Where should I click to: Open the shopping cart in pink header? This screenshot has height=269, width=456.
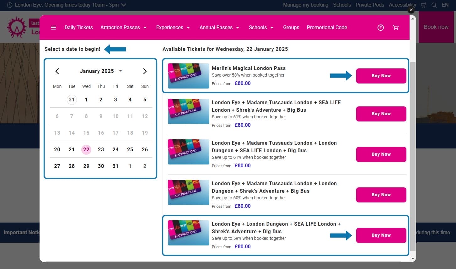tap(396, 28)
